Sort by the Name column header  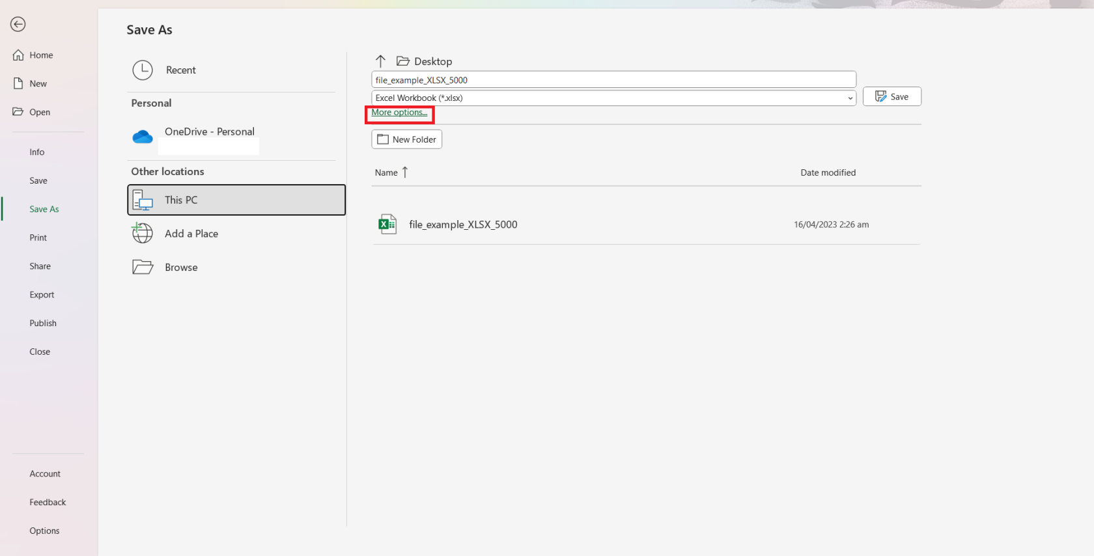tap(386, 173)
